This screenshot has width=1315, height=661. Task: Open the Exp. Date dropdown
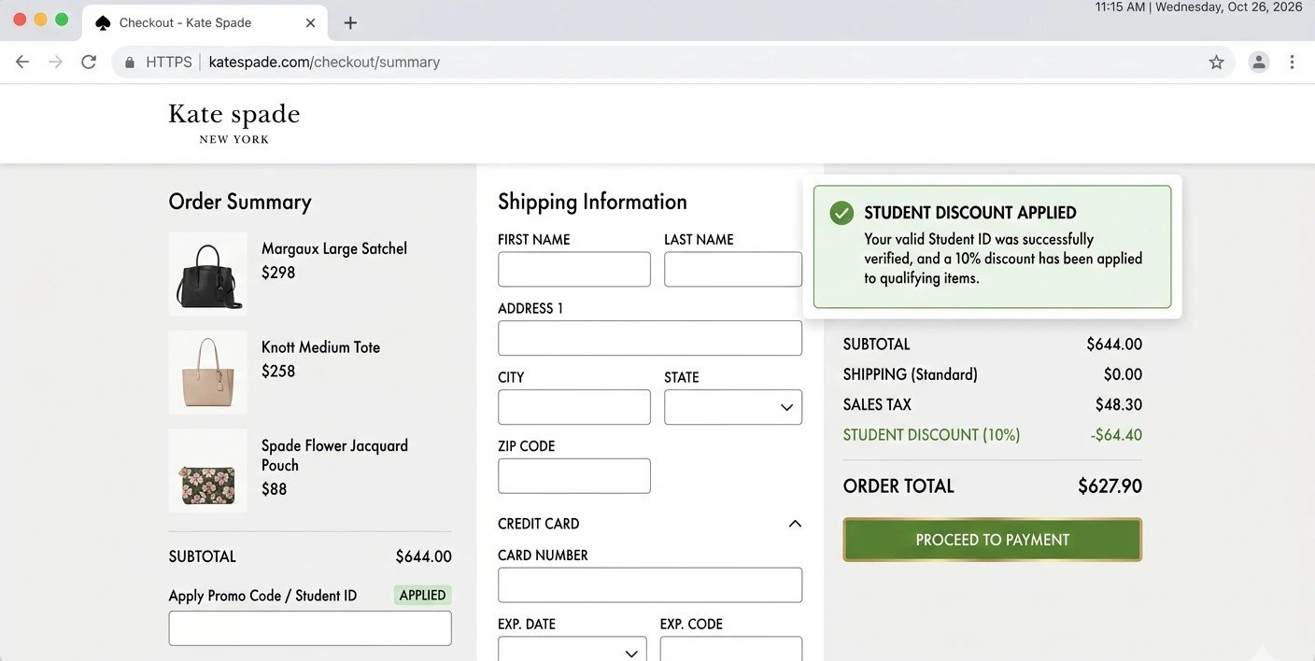(572, 651)
